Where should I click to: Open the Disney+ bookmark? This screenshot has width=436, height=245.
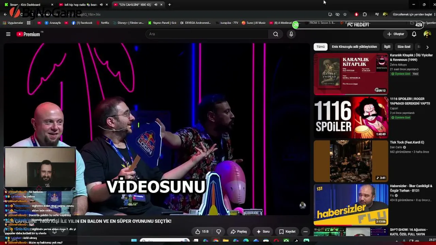[x=128, y=23]
